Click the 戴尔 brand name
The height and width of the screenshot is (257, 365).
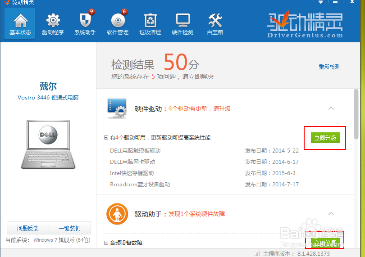click(x=48, y=86)
